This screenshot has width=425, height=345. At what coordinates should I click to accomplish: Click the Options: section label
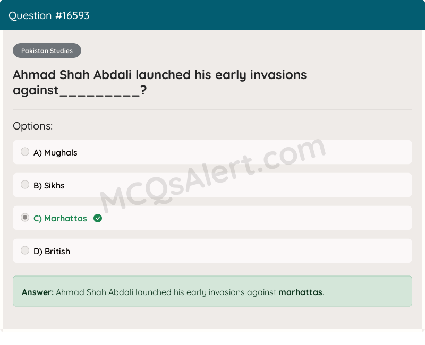(x=33, y=126)
